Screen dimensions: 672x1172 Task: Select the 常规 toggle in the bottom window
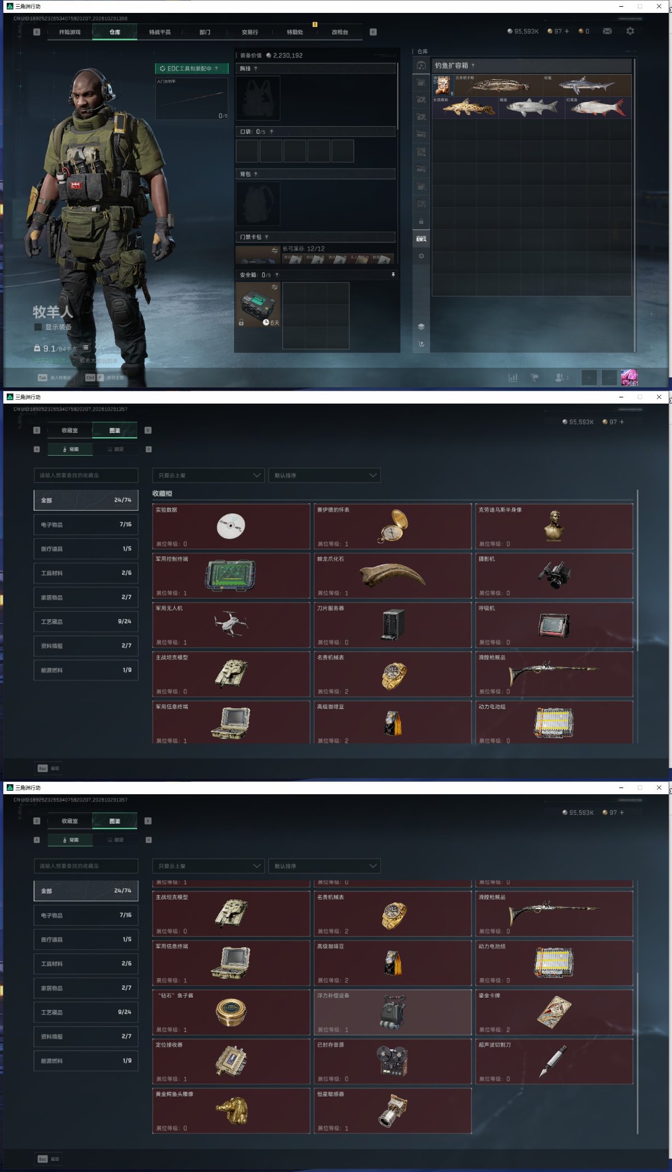coord(71,840)
